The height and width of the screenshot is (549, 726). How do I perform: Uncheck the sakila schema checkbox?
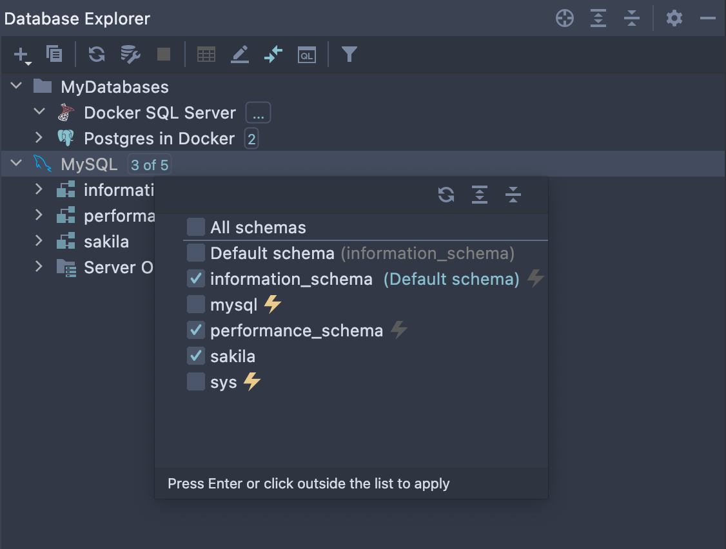coord(196,356)
